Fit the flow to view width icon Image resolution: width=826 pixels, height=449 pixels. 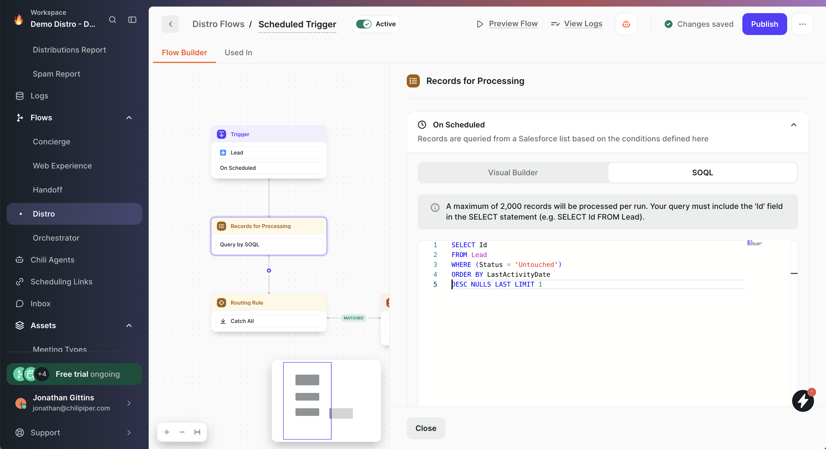pos(197,432)
